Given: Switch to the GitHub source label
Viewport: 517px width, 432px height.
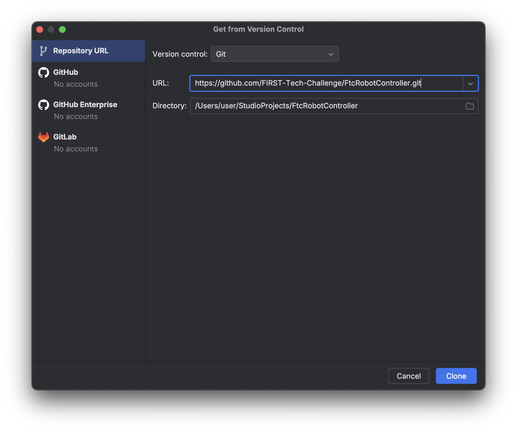Looking at the screenshot, I should pyautogui.click(x=66, y=72).
